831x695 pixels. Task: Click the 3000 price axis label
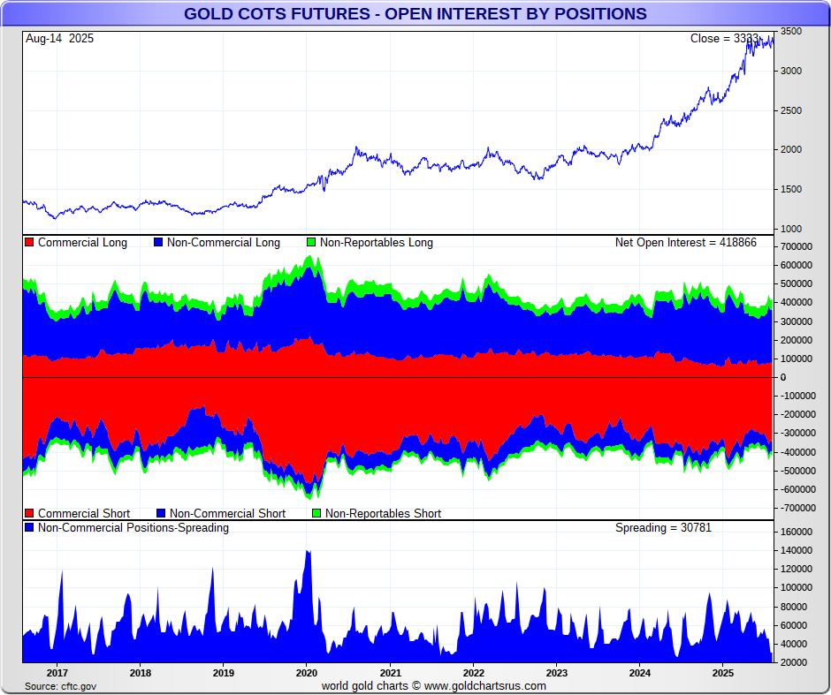790,71
